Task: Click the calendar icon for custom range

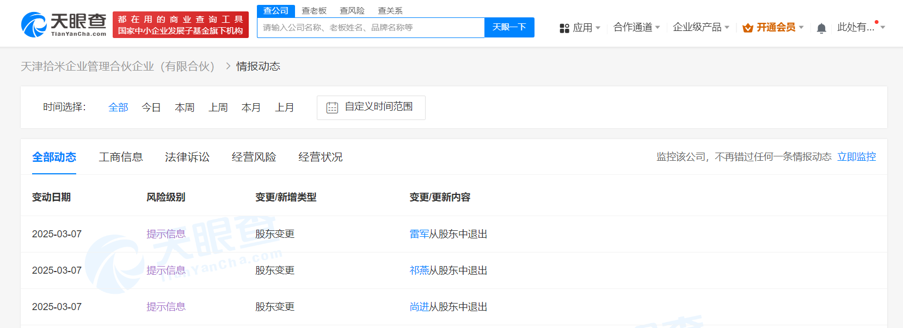Action: coord(332,108)
